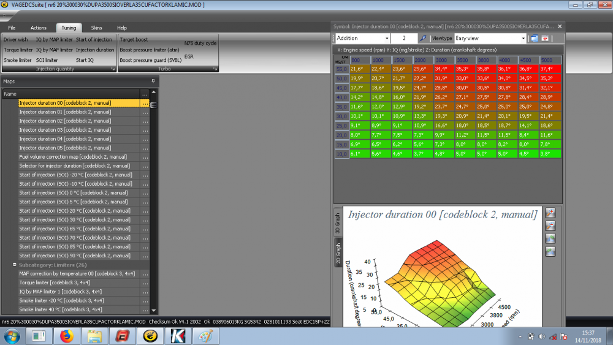613x345 pixels.
Task: Open the Skins tab
Action: [x=97, y=28]
